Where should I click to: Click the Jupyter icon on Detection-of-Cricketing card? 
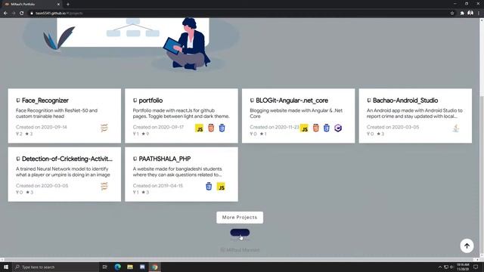coord(104,187)
